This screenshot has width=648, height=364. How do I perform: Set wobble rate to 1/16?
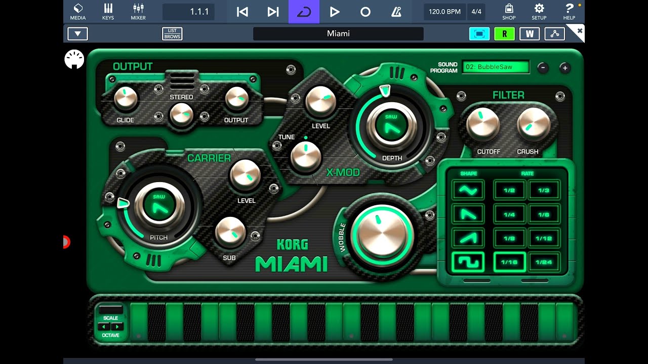coord(509,262)
